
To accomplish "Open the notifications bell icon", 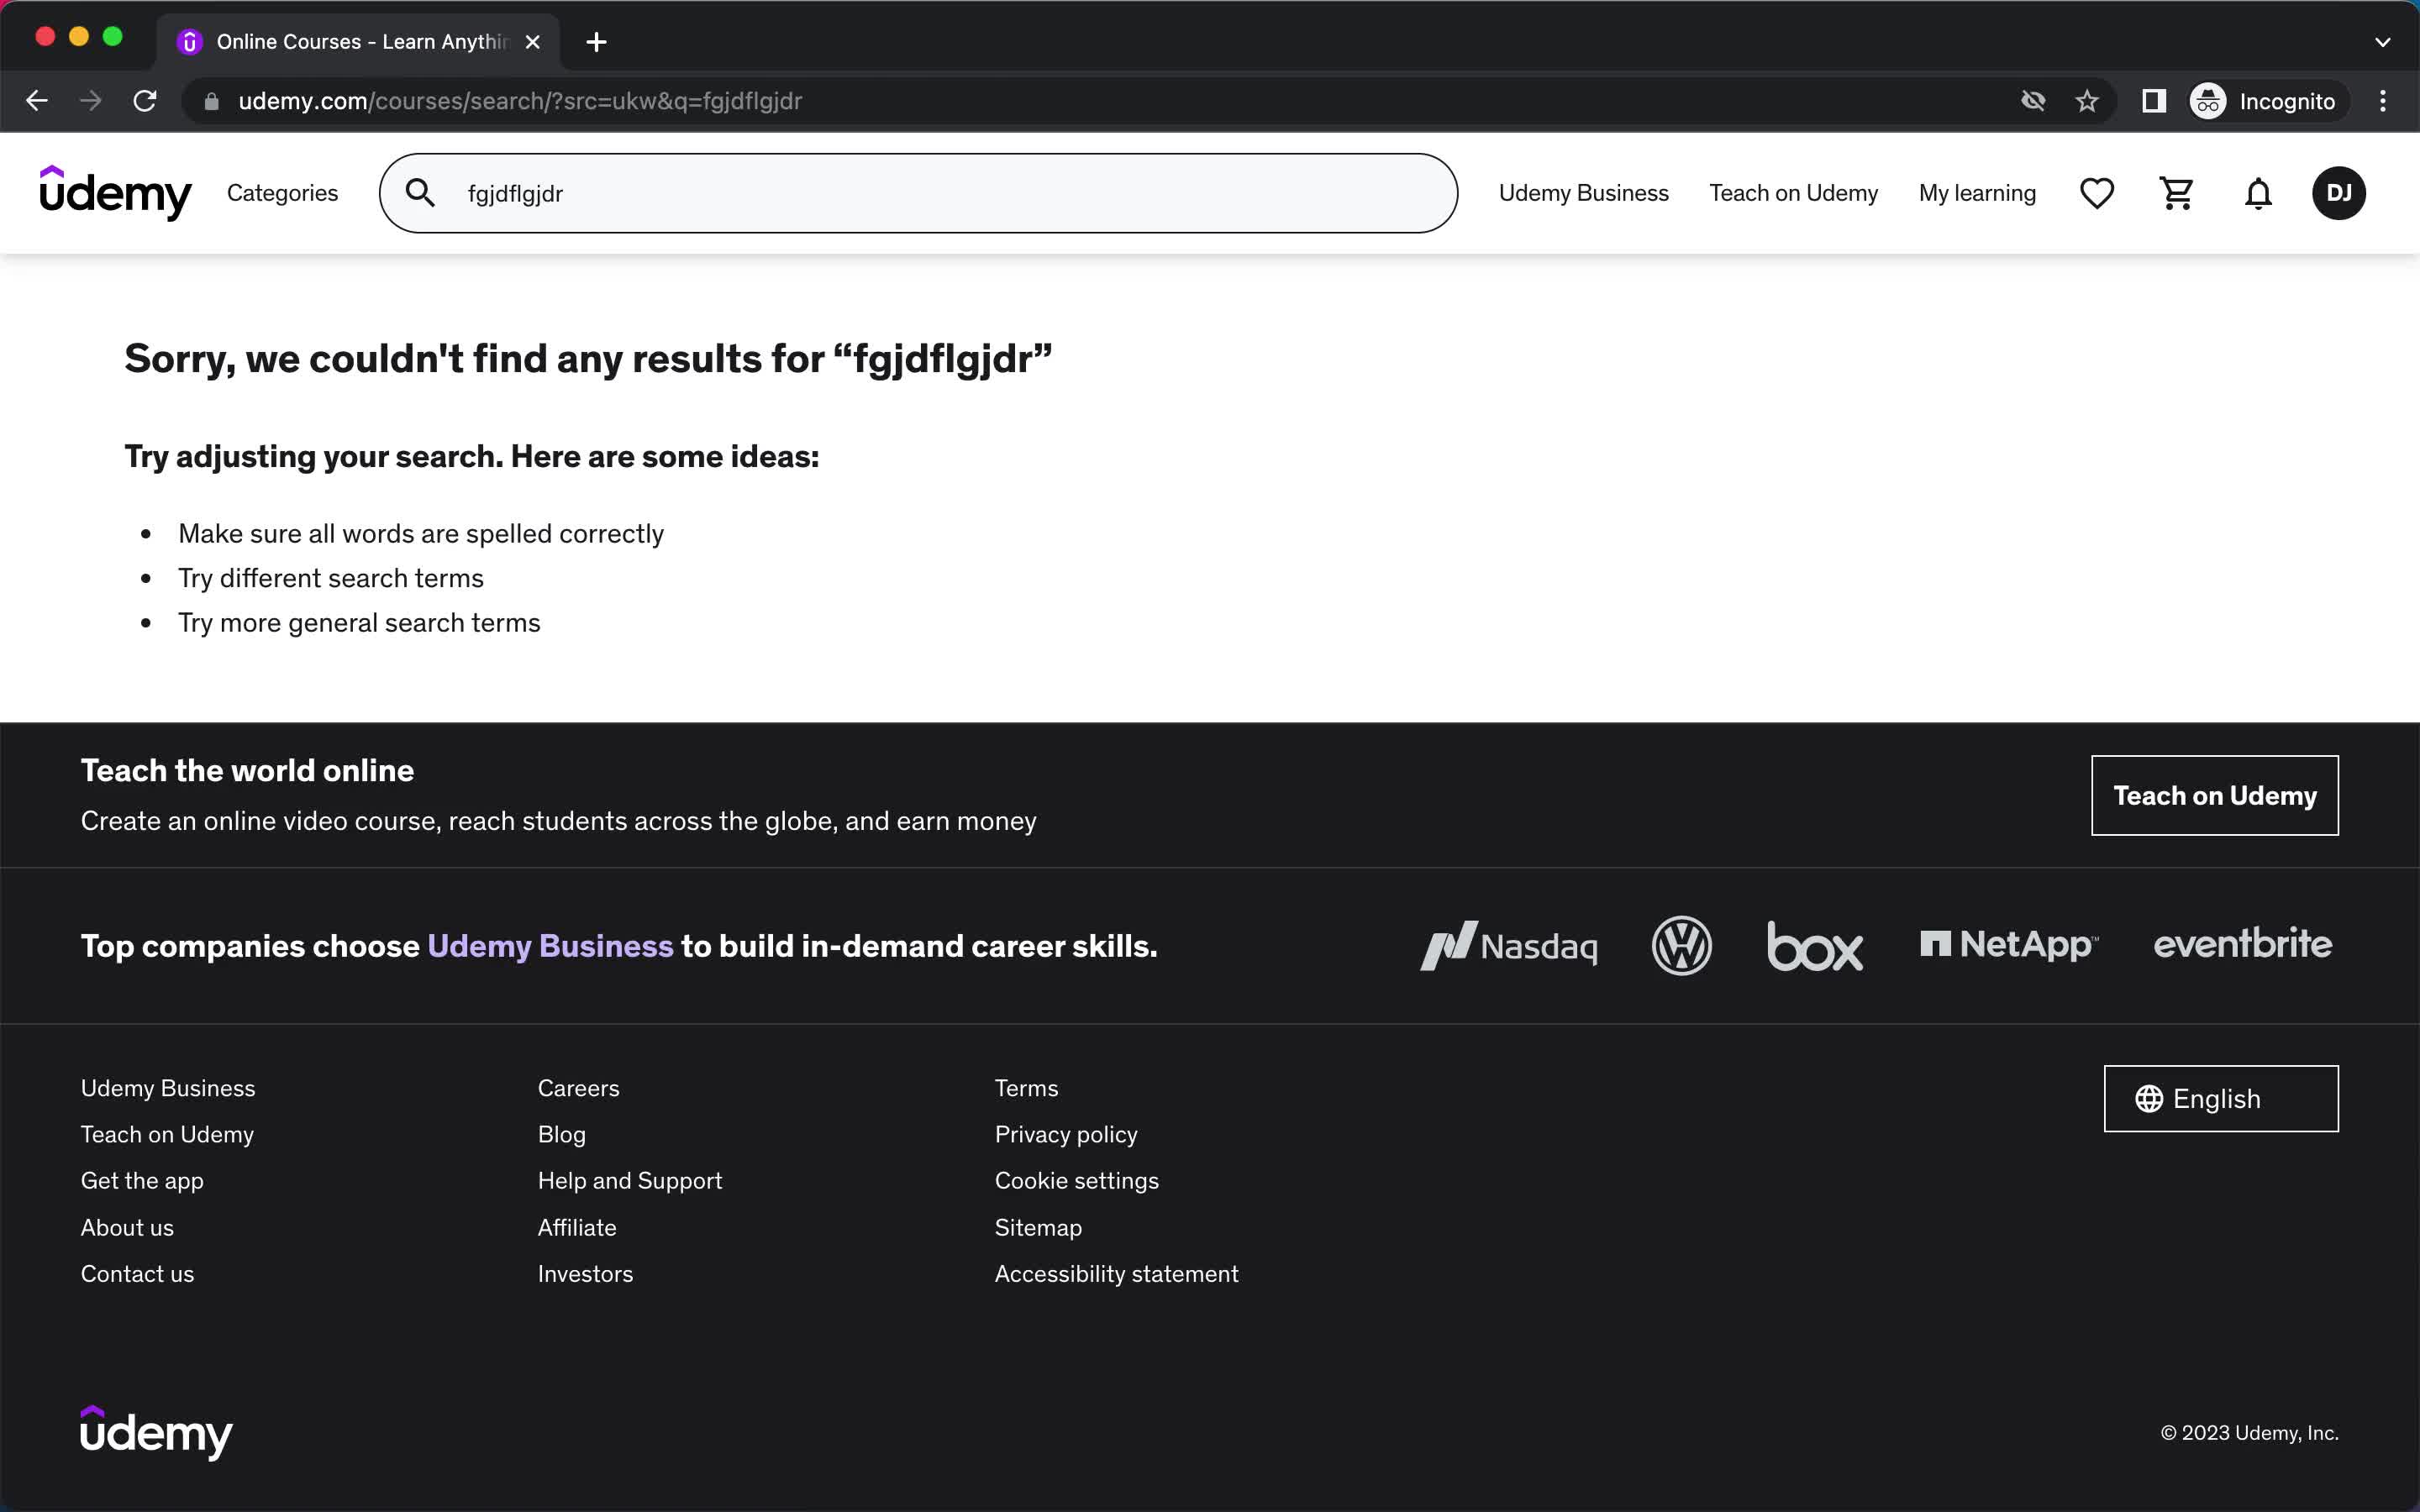I will (2258, 192).
